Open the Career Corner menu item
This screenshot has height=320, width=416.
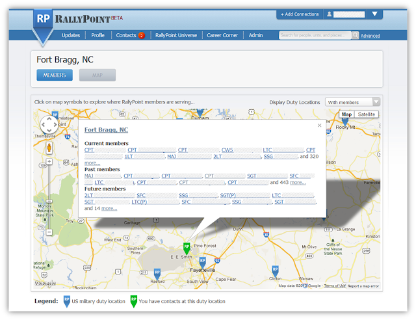[222, 35]
